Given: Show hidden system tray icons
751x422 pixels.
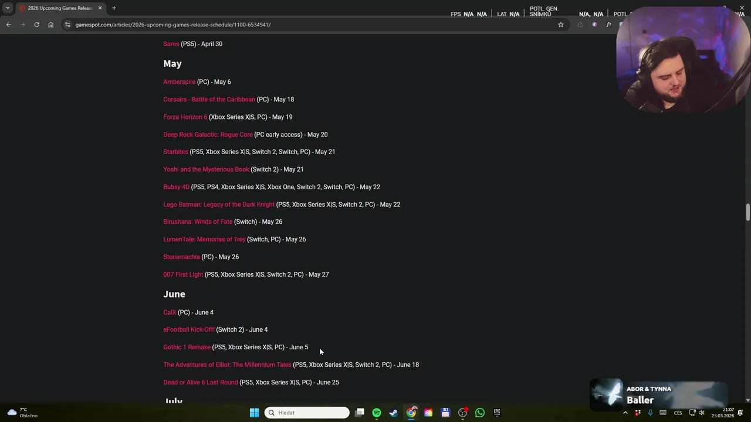Looking at the screenshot, I should click(625, 413).
